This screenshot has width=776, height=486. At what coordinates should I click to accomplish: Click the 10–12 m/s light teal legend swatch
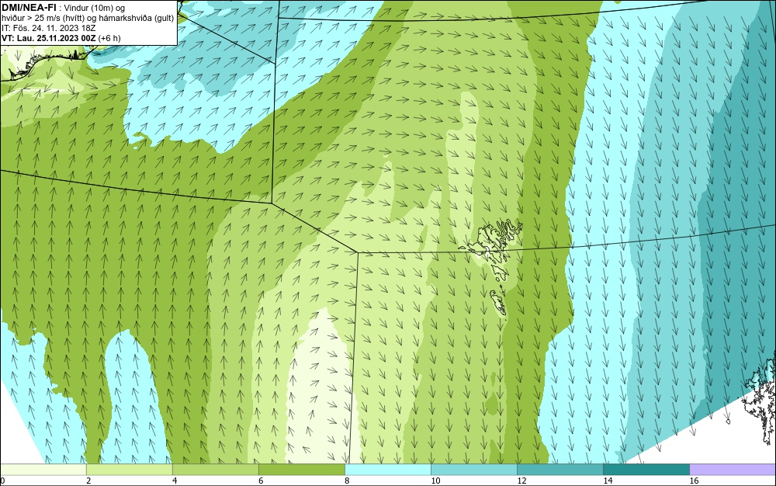pos(474,470)
